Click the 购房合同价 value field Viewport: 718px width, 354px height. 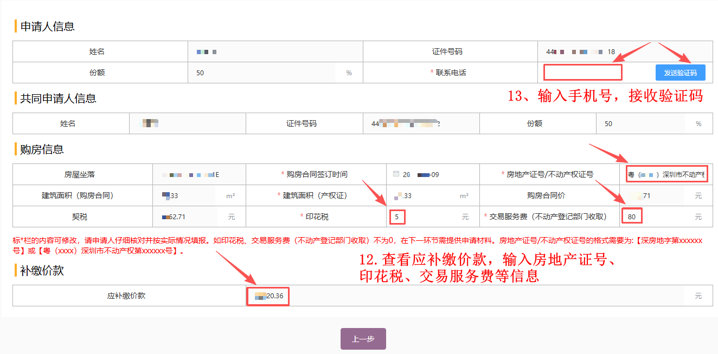(656, 195)
